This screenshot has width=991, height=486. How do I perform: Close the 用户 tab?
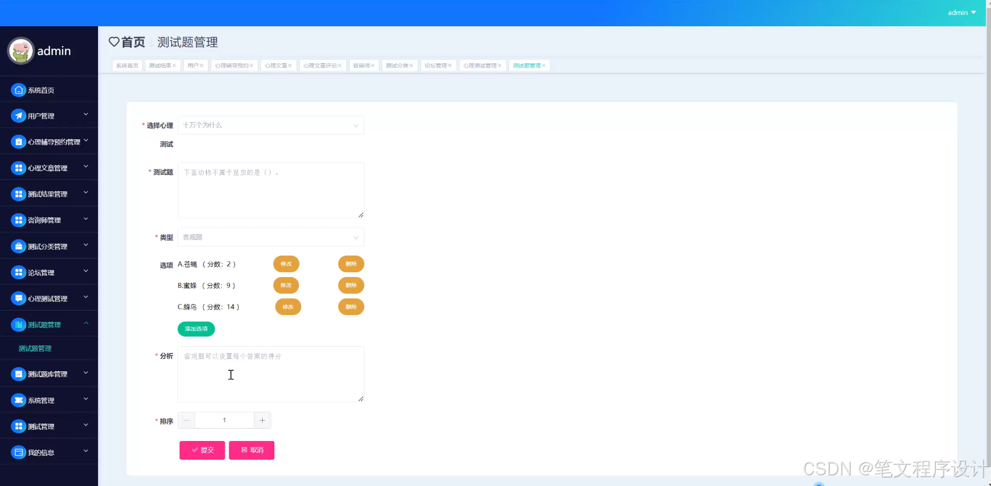202,65
